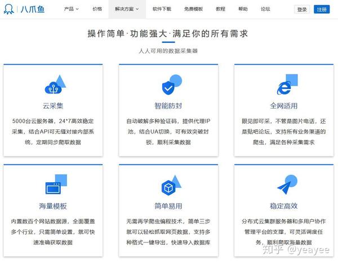The height and width of the screenshot is (265, 338).
Task: Click the 海量模板 window icon
Action: click(x=56, y=185)
